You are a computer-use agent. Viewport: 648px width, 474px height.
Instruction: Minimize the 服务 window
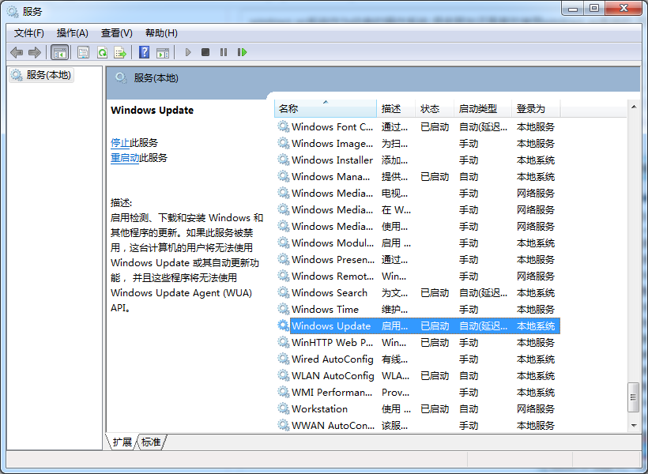pyautogui.click(x=572, y=8)
